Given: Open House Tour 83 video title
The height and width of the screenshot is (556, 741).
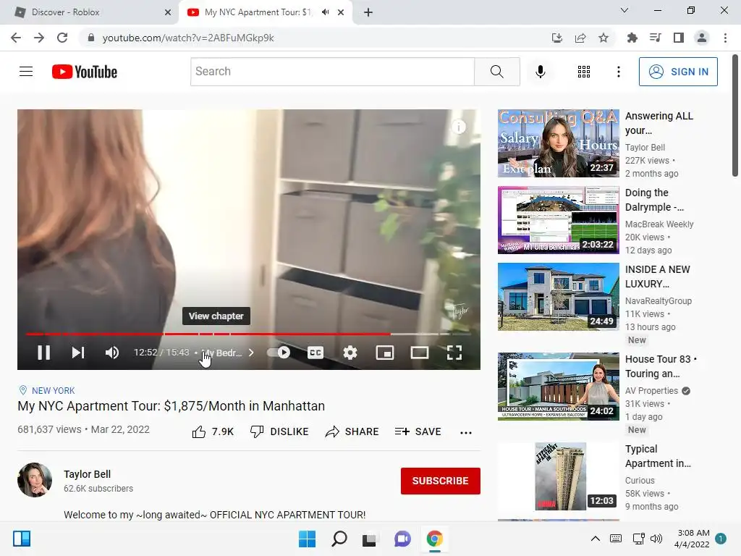Looking at the screenshot, I should tap(661, 366).
